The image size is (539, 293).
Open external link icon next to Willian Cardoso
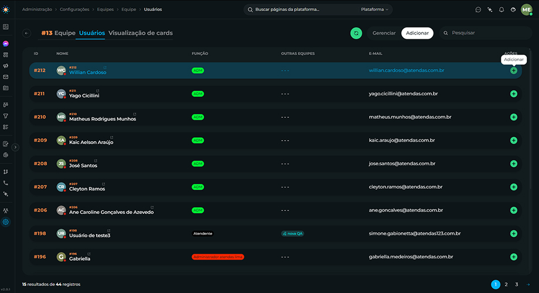pos(105,67)
